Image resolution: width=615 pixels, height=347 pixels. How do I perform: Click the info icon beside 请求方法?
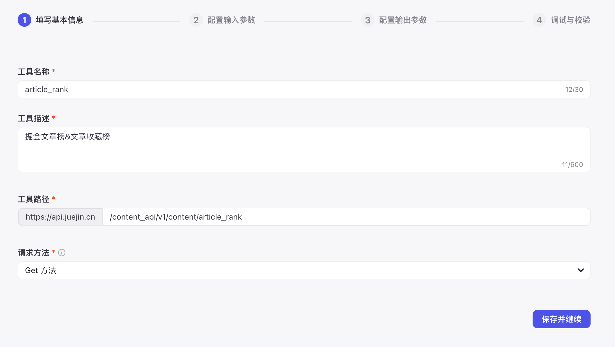pos(62,253)
